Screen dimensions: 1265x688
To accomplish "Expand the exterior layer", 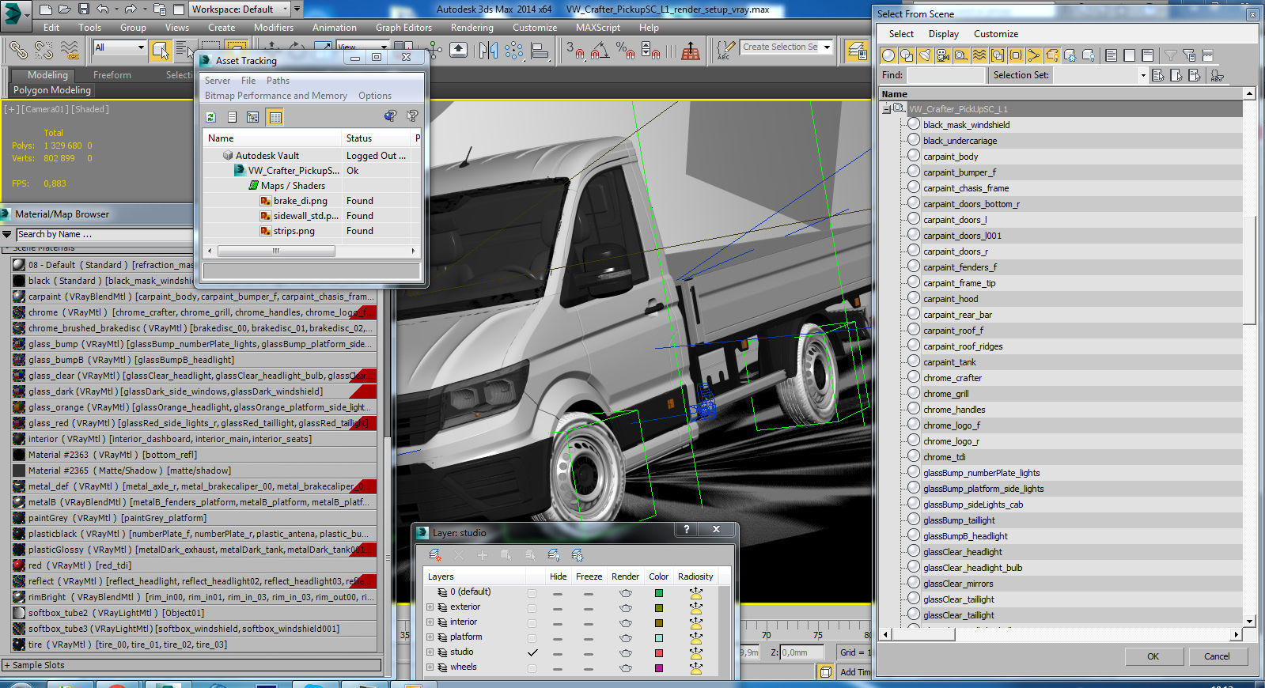I will tap(430, 607).
